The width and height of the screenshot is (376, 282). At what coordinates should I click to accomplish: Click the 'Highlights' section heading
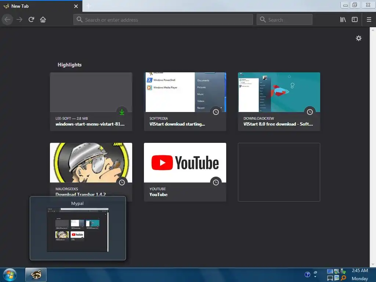tap(69, 65)
